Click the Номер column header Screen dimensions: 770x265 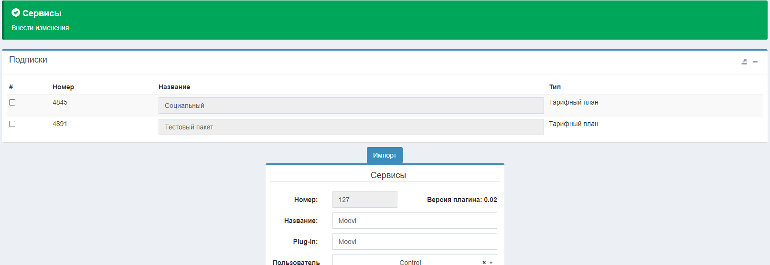pyautogui.click(x=63, y=87)
